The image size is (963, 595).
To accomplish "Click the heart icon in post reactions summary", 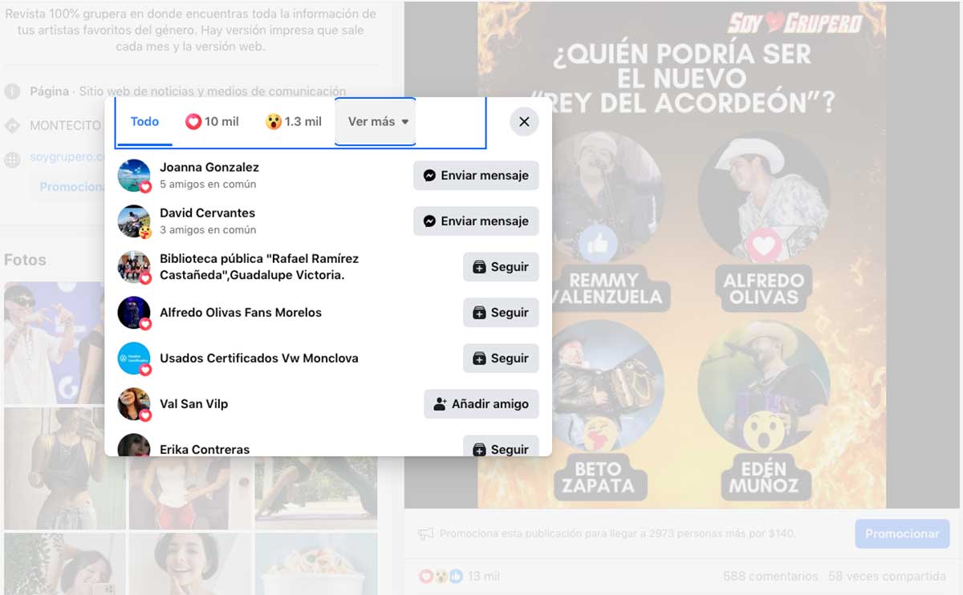I will click(x=426, y=577).
